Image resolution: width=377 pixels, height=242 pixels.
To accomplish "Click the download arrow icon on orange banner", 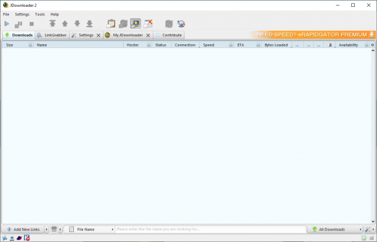I will (371, 34).
